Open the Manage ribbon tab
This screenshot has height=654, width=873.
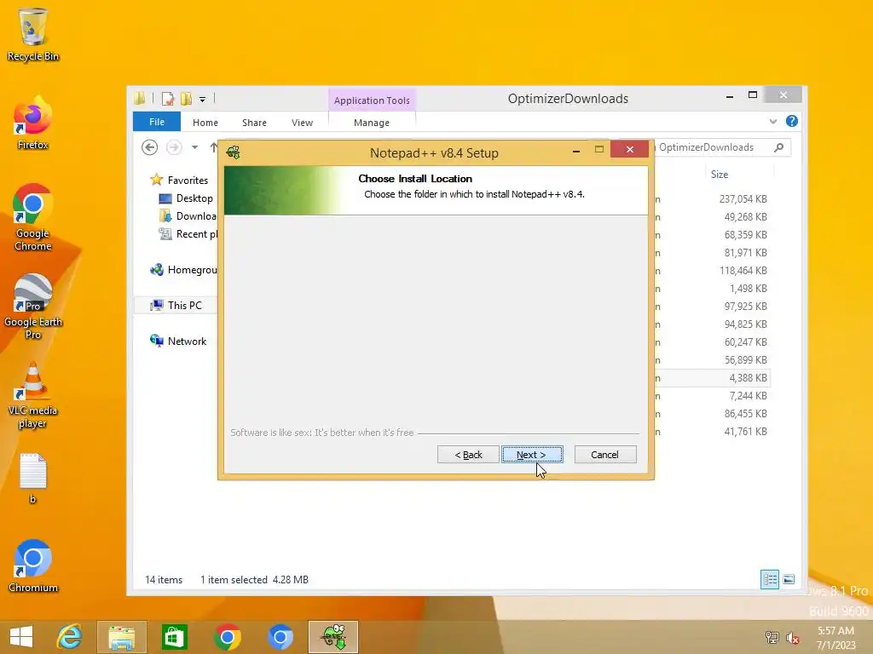coord(372,123)
